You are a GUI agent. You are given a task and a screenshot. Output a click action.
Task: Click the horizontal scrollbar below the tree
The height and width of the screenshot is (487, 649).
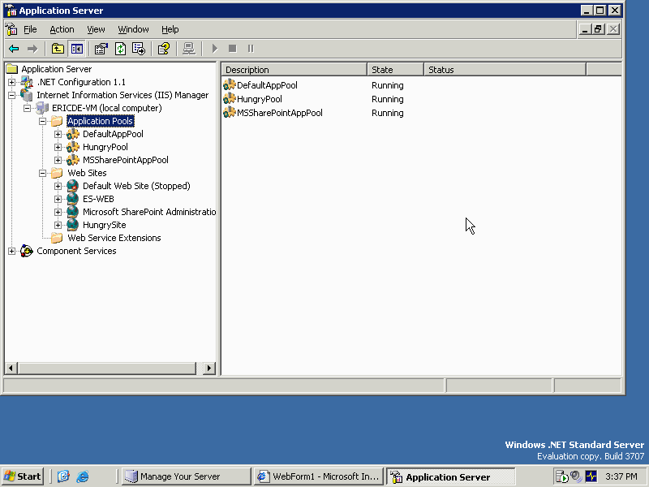click(x=105, y=368)
